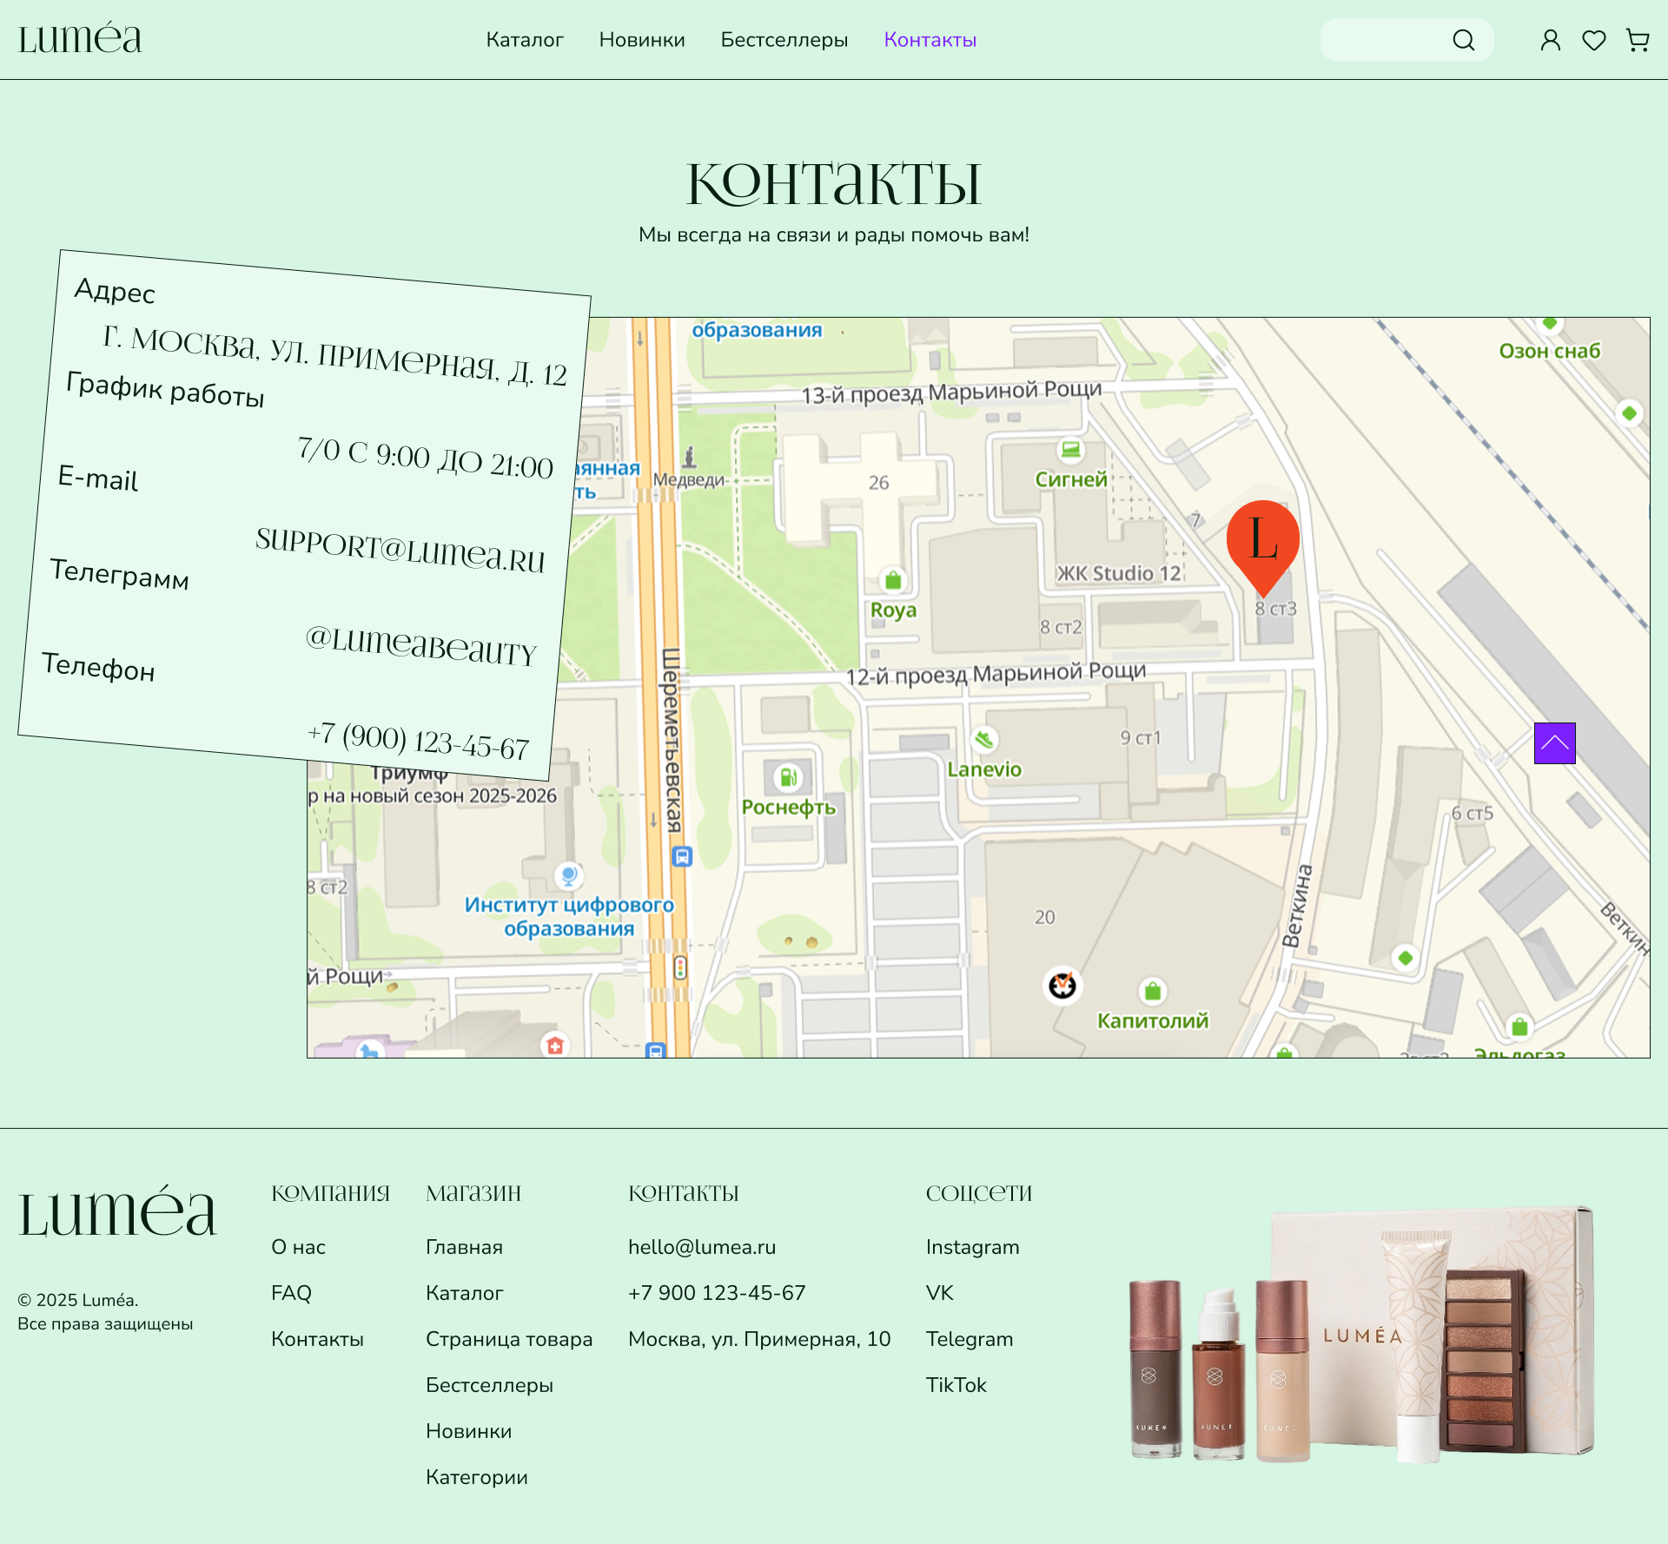Open the shopping cart icon
The image size is (1668, 1544).
click(1637, 40)
